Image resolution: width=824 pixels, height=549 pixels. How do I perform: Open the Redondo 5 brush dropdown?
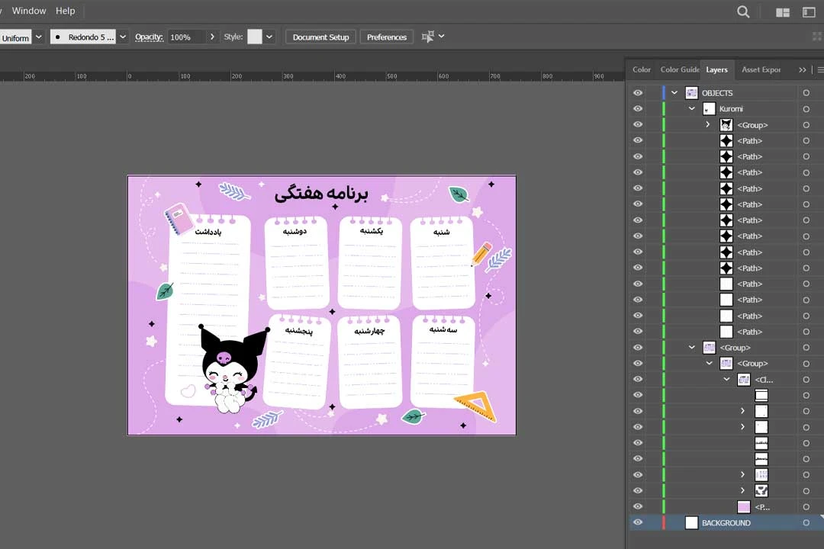point(122,37)
